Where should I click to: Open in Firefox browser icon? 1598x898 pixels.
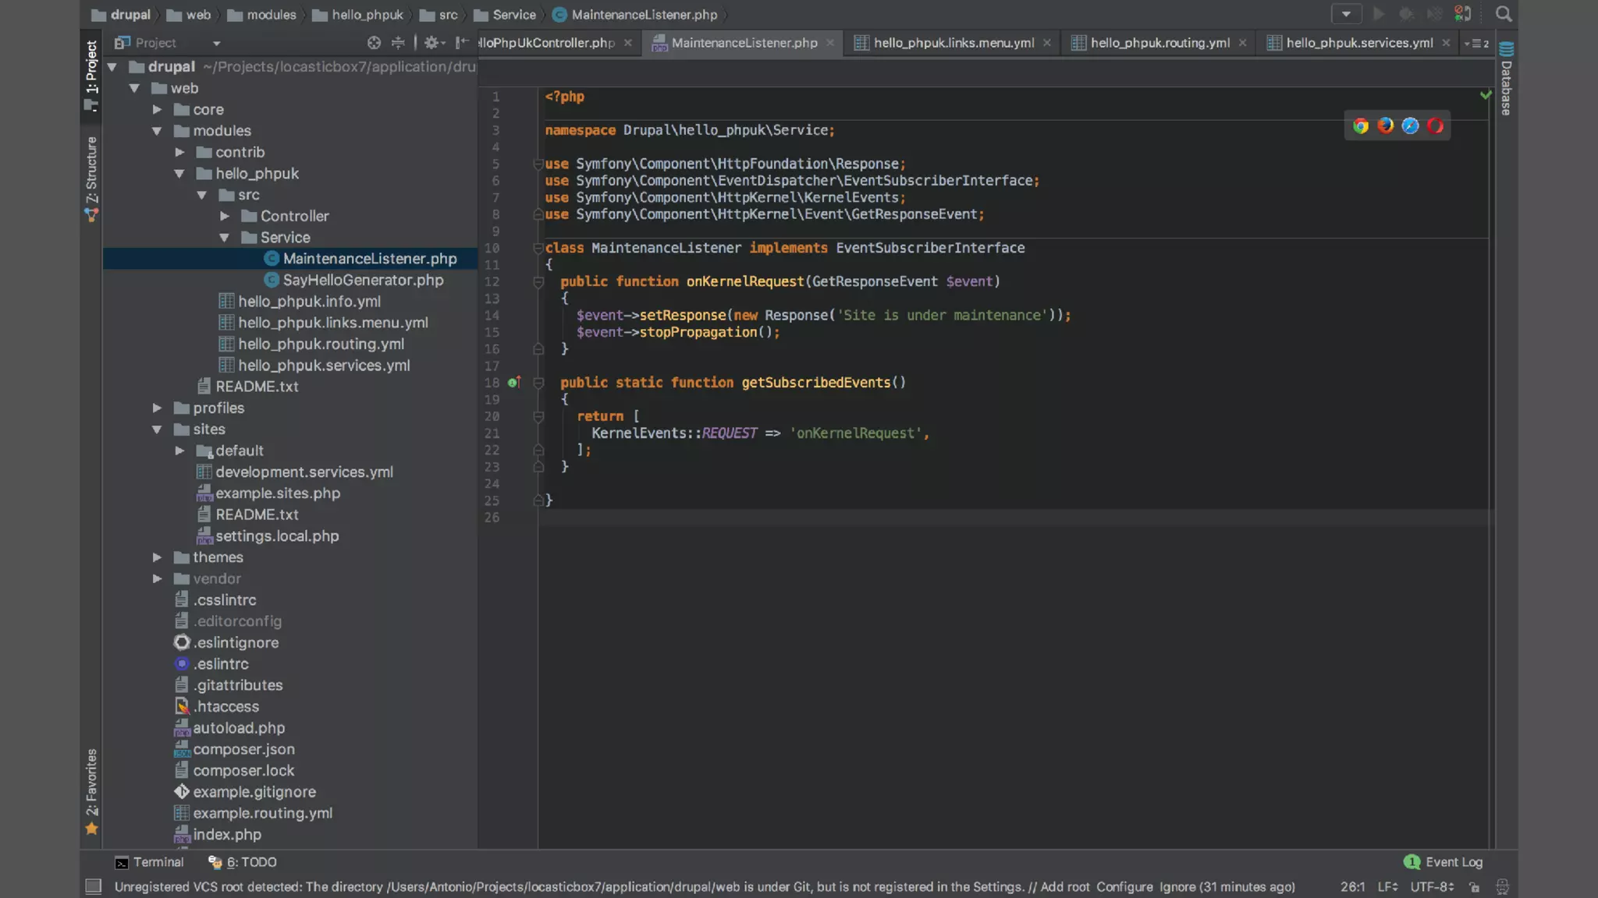(1386, 126)
